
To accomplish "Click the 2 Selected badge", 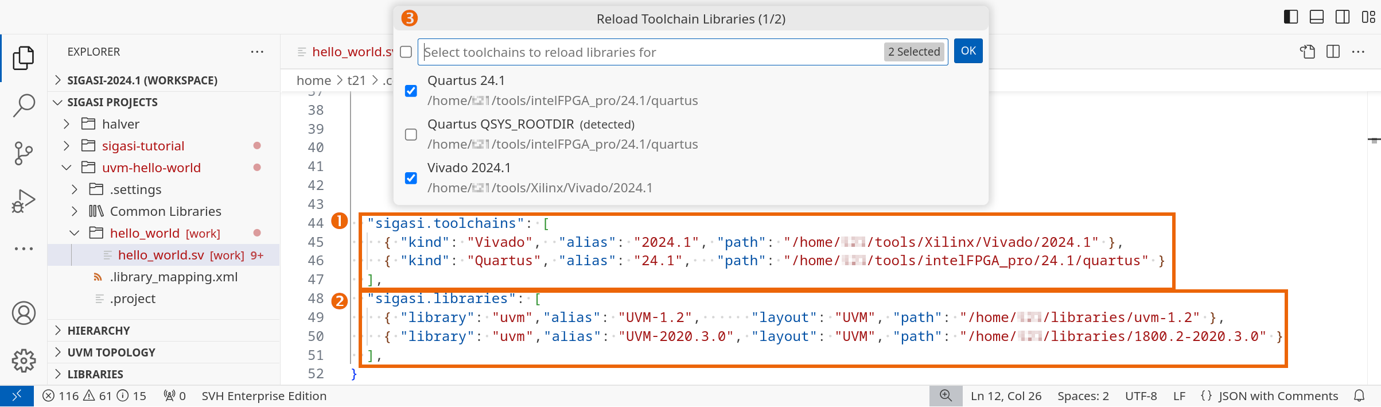I will click(914, 52).
